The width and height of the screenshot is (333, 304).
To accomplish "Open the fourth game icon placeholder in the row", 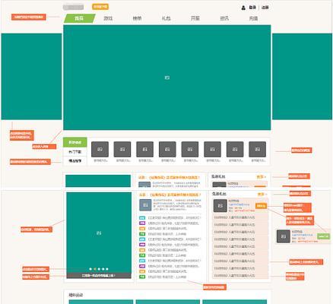I will point(167,149).
